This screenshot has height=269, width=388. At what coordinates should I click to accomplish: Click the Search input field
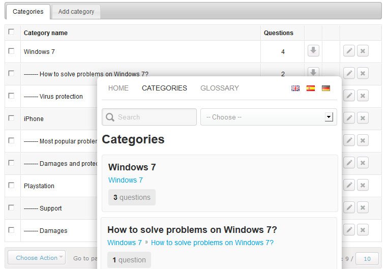click(149, 117)
